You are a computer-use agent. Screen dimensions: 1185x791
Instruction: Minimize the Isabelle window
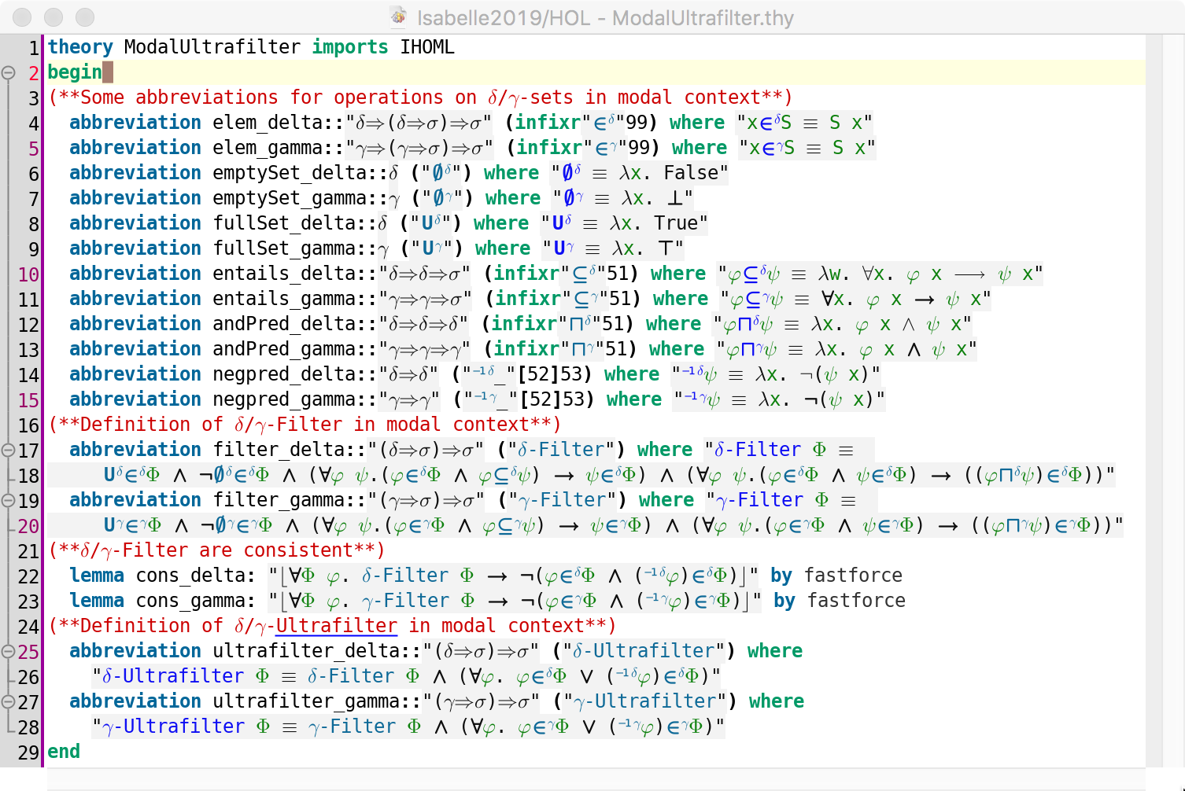click(x=54, y=17)
